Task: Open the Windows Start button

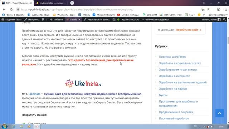Action: 4,126
